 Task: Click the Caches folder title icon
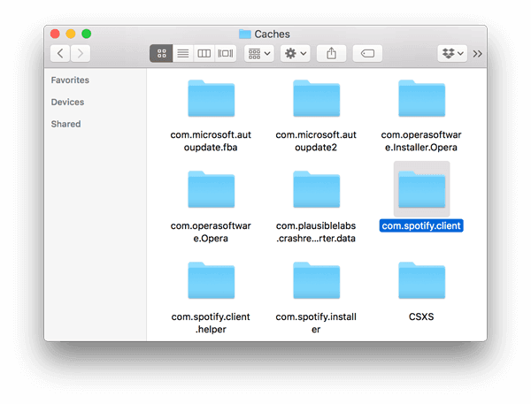pyautogui.click(x=245, y=34)
